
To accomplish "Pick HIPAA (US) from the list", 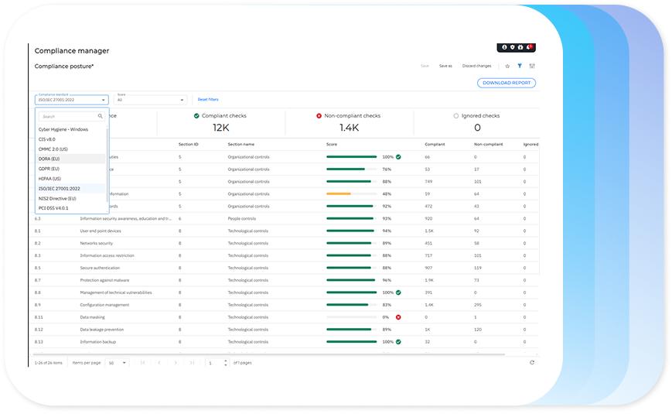I will click(50, 179).
